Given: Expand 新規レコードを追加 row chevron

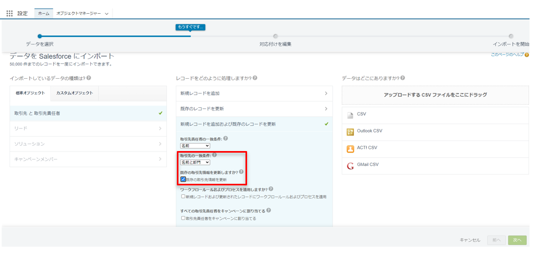Looking at the screenshot, I should (326, 93).
